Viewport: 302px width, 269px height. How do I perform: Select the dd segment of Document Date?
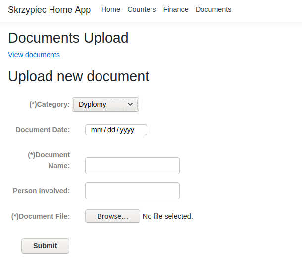(111, 130)
